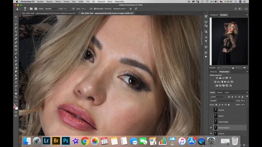Open the Actions play icon panel
Viewport: 262px width, 147px height.
[206, 57]
